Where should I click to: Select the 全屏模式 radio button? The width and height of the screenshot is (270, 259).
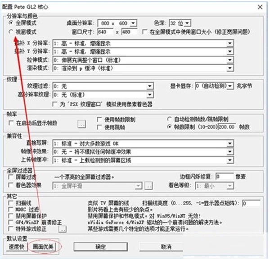(12, 22)
